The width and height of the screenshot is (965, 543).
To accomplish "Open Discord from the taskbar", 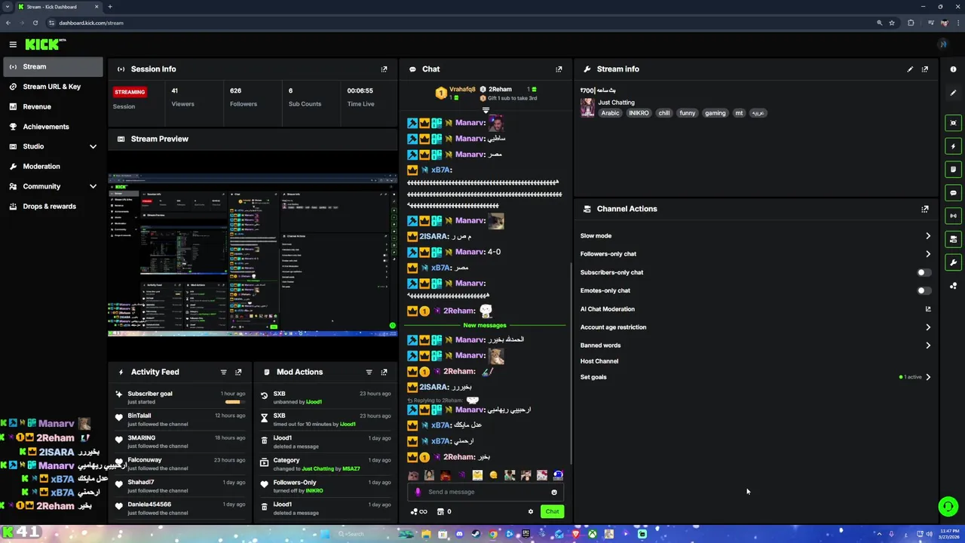I will point(459,534).
